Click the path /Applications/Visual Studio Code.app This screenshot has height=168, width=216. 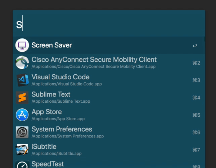pyautogui.click(x=67, y=84)
